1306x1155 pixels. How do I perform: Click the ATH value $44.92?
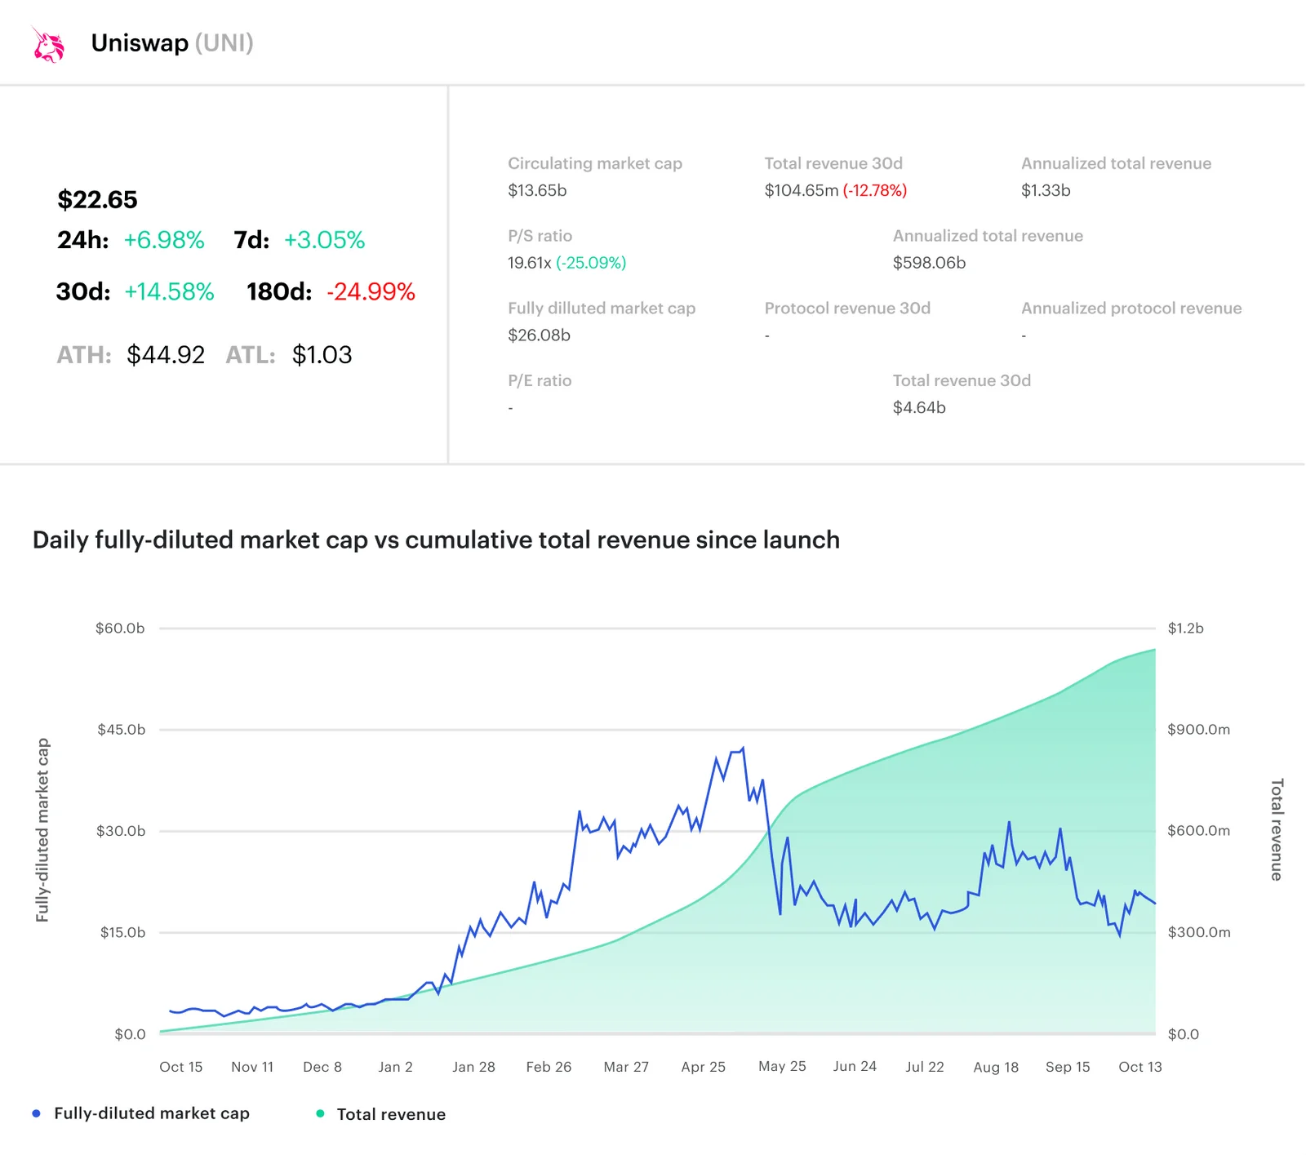tap(166, 354)
